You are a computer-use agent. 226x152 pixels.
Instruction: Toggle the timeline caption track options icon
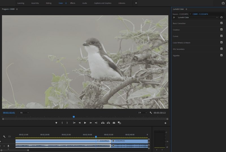(x=10, y=136)
